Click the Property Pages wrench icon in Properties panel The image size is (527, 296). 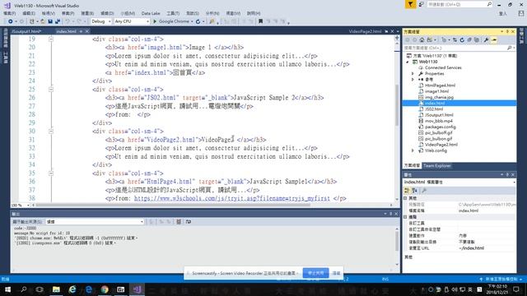[x=424, y=191]
